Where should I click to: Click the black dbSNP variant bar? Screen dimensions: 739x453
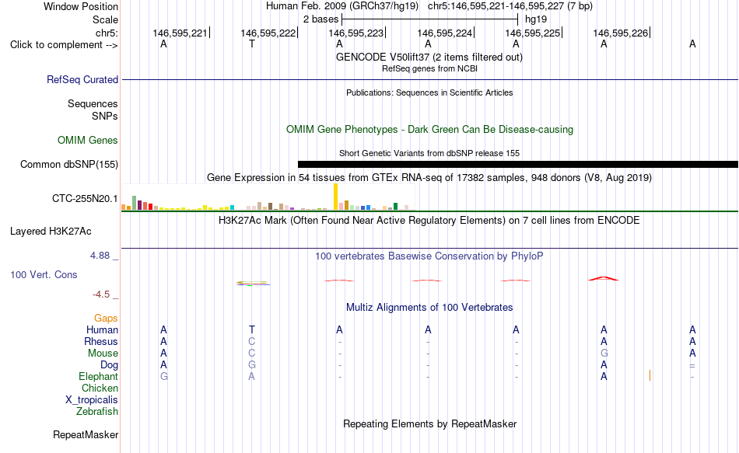[518, 165]
